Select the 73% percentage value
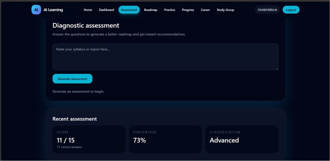This screenshot has width=330, height=161. [x=140, y=140]
